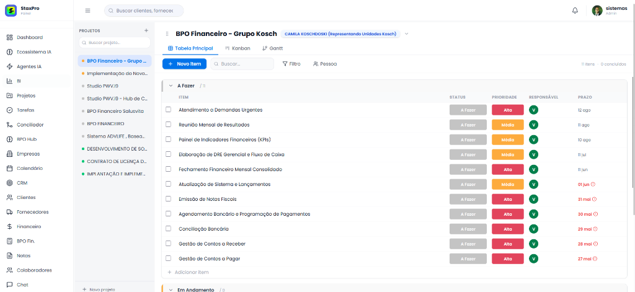Click the drag handle beside project title
This screenshot has height=292, width=635.
167,33
